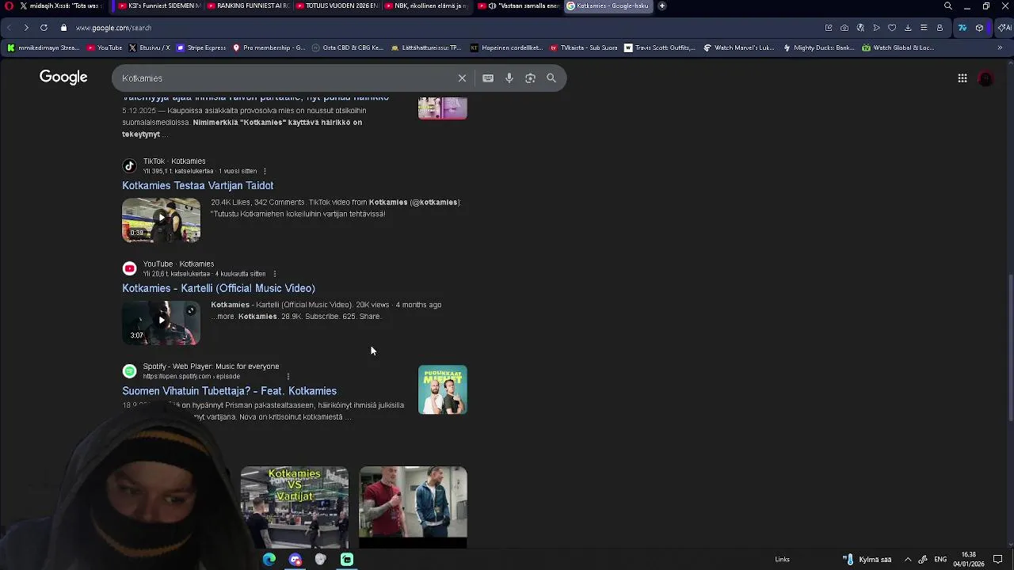Open Google Lens image search

530,78
